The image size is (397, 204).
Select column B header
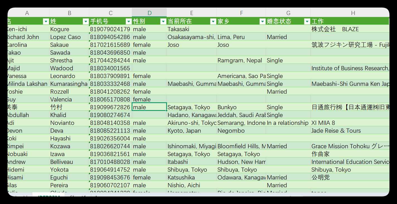(69, 13)
